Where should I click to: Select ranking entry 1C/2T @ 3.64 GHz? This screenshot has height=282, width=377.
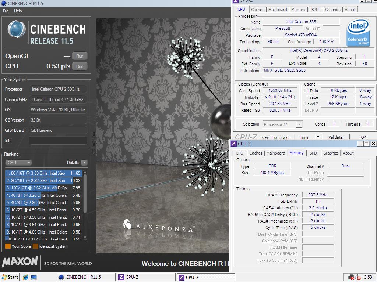(43, 225)
